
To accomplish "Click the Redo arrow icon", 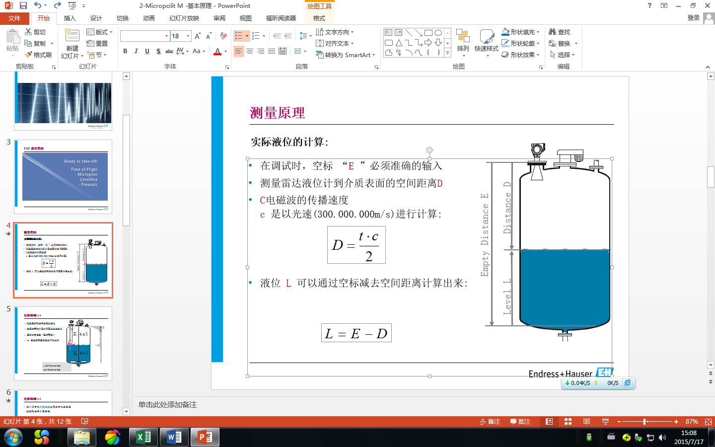I will pos(58,5).
